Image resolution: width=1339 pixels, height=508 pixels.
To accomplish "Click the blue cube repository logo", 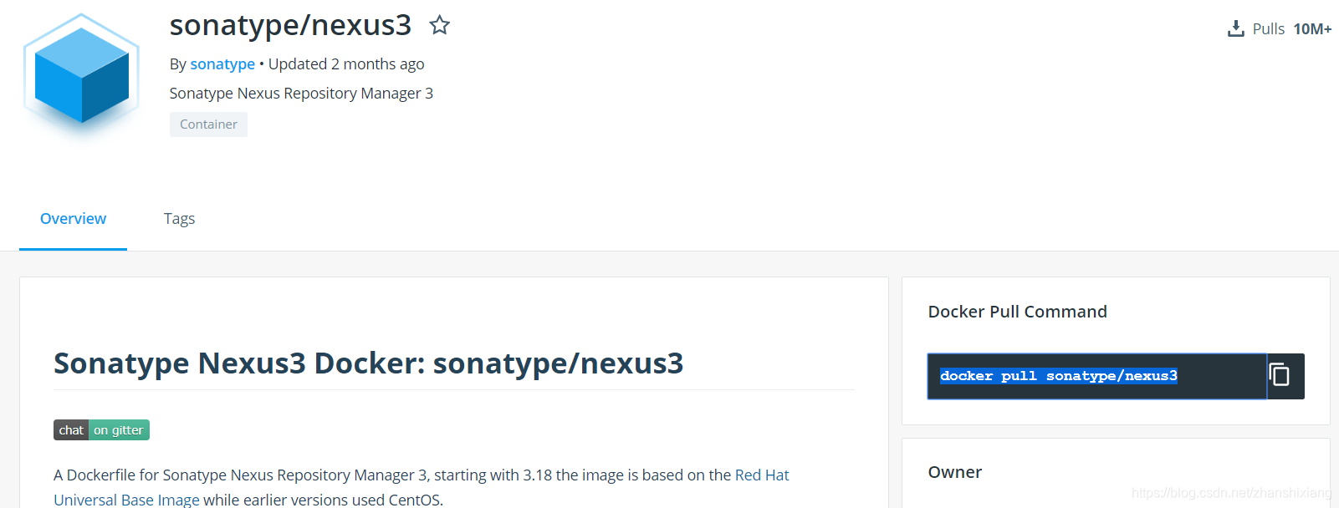I will [x=80, y=74].
